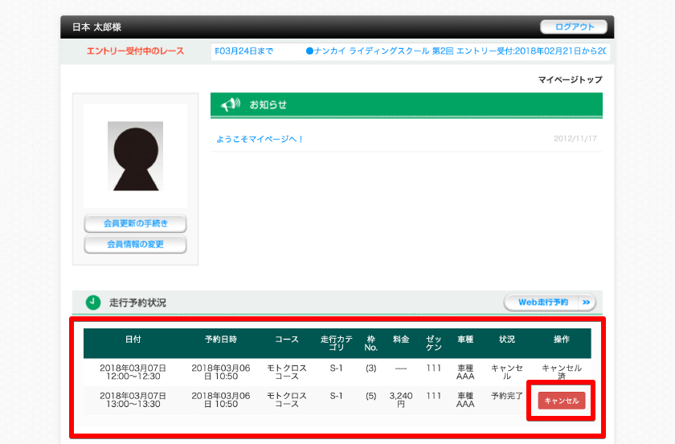Select the マイページトップ breadcrumb text
675x444 pixels.
coord(570,79)
